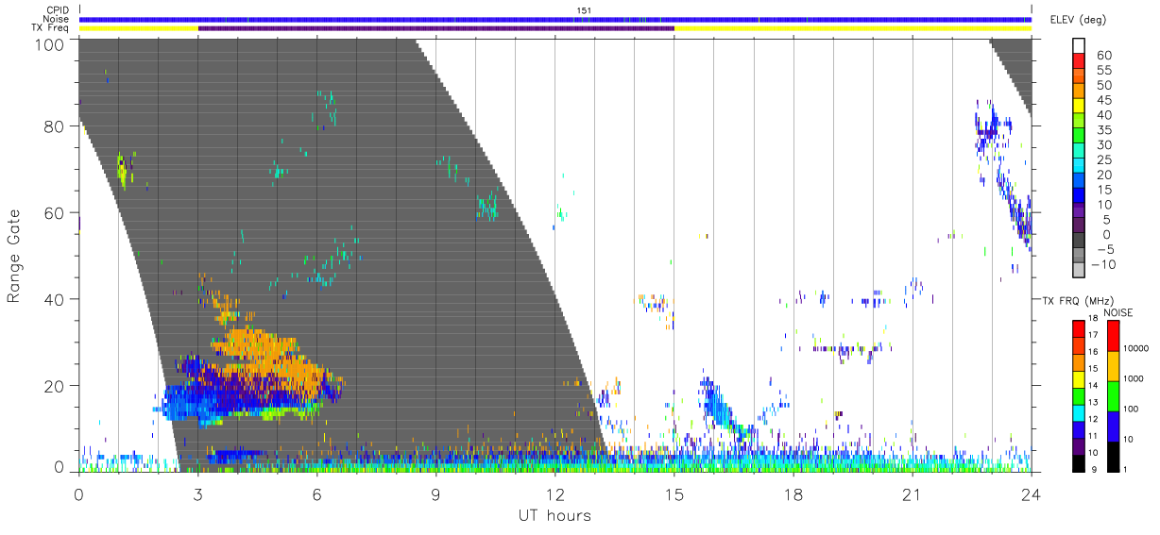Image resolution: width=1160 pixels, height=535 pixels.
Task: Click the 12 tick on UT hours axis
Action: [x=554, y=493]
